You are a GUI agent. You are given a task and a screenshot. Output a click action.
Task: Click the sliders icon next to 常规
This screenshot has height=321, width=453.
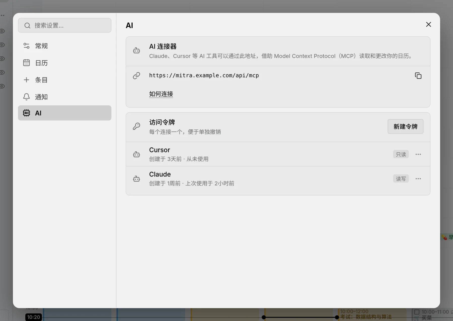click(26, 46)
